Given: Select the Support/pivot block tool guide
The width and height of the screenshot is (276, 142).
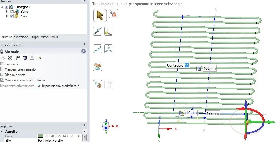Looking at the screenshot, I should point(97,67).
